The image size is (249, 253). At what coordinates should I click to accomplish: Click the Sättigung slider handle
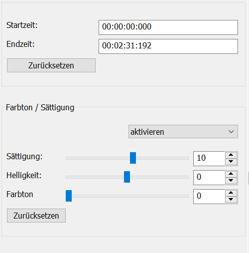pyautogui.click(x=133, y=158)
